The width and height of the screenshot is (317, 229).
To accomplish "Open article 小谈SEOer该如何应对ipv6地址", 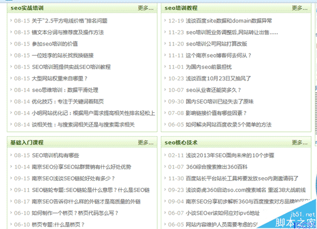I will 222,213.
